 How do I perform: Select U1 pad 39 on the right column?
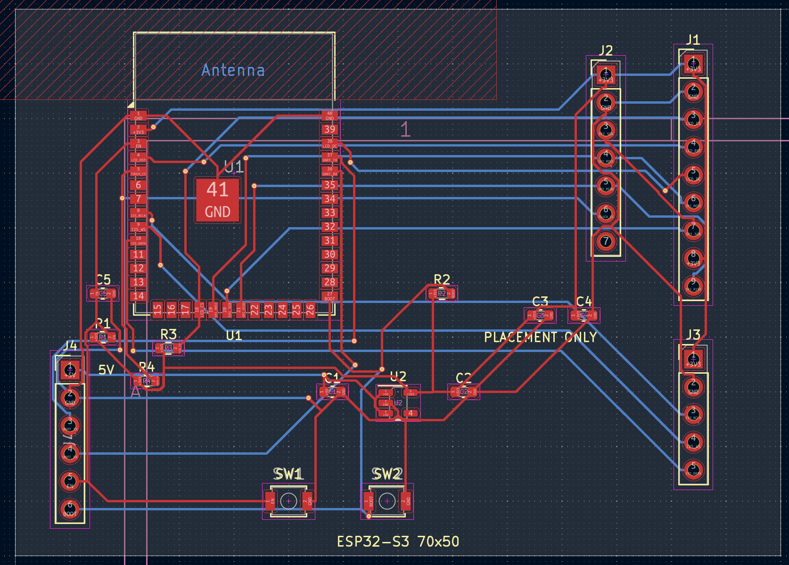point(329,129)
